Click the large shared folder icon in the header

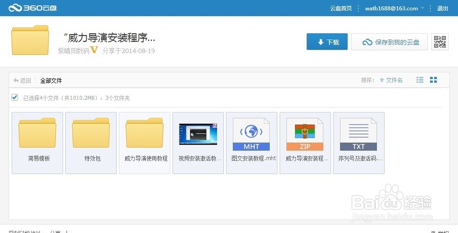[x=30, y=40]
